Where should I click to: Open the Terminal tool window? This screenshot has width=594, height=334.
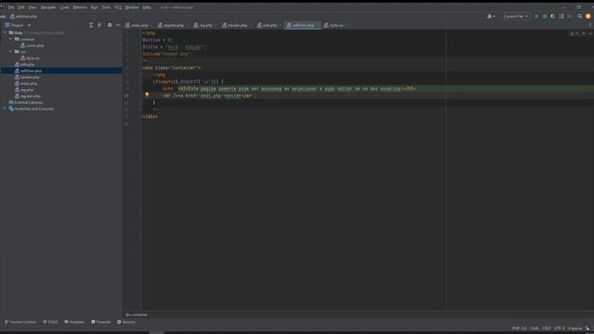pos(101,322)
